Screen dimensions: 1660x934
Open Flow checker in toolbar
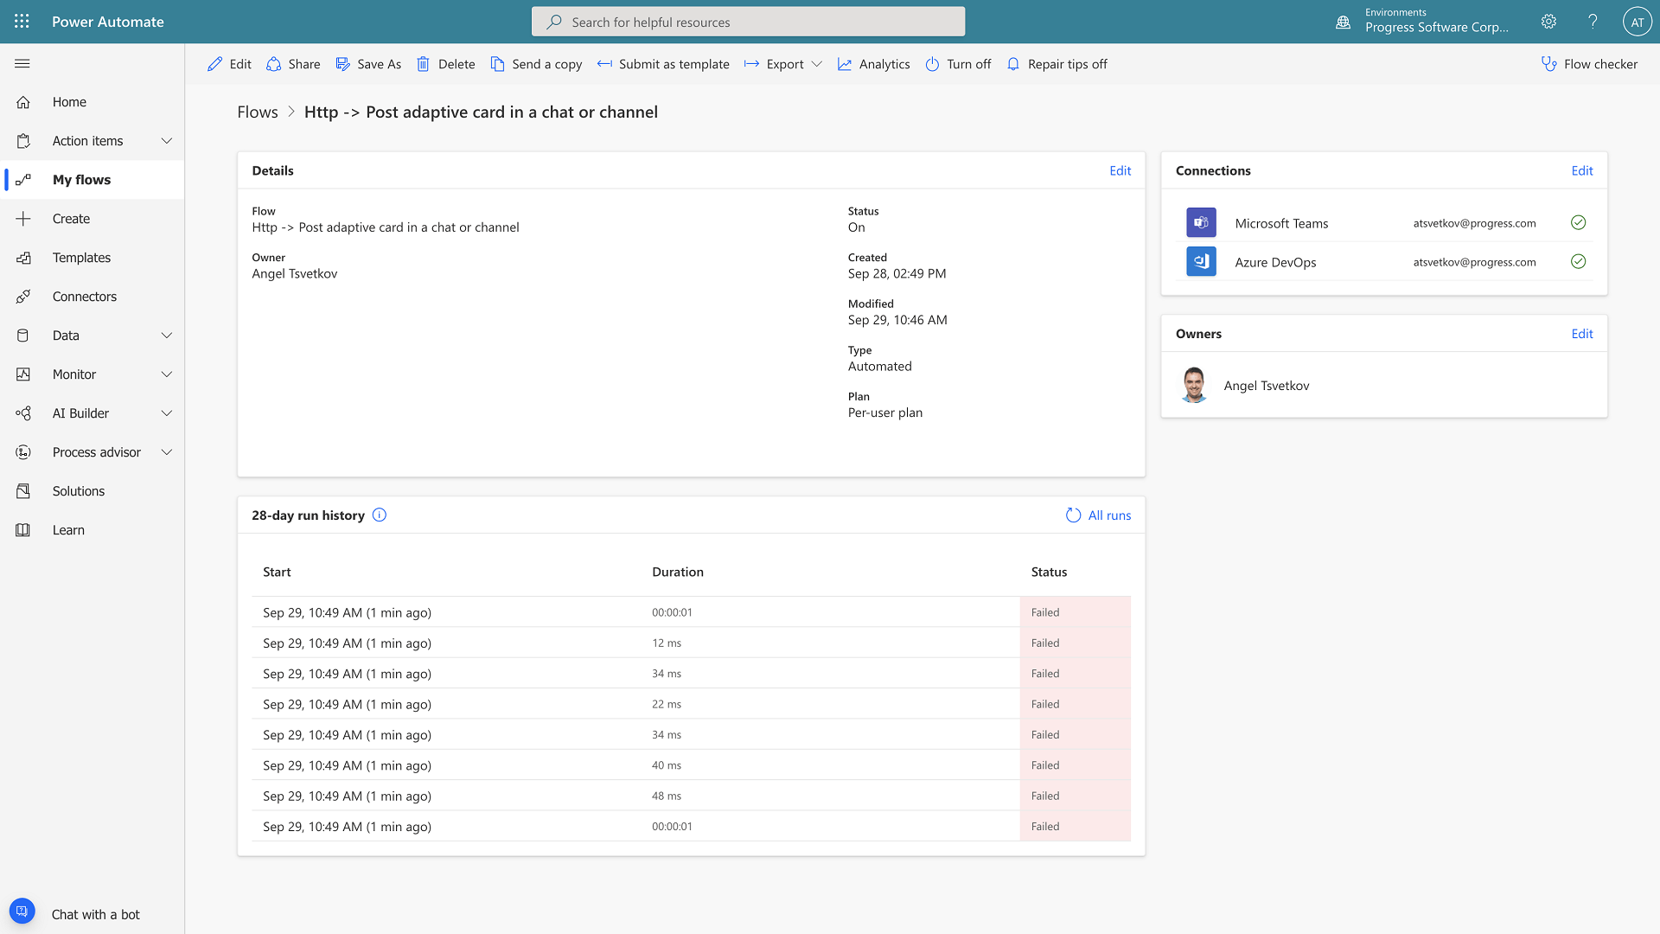click(x=1589, y=64)
